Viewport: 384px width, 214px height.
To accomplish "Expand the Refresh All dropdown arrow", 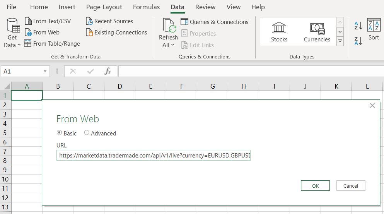I will [x=172, y=45].
